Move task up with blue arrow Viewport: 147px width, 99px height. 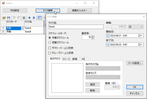click(29, 18)
